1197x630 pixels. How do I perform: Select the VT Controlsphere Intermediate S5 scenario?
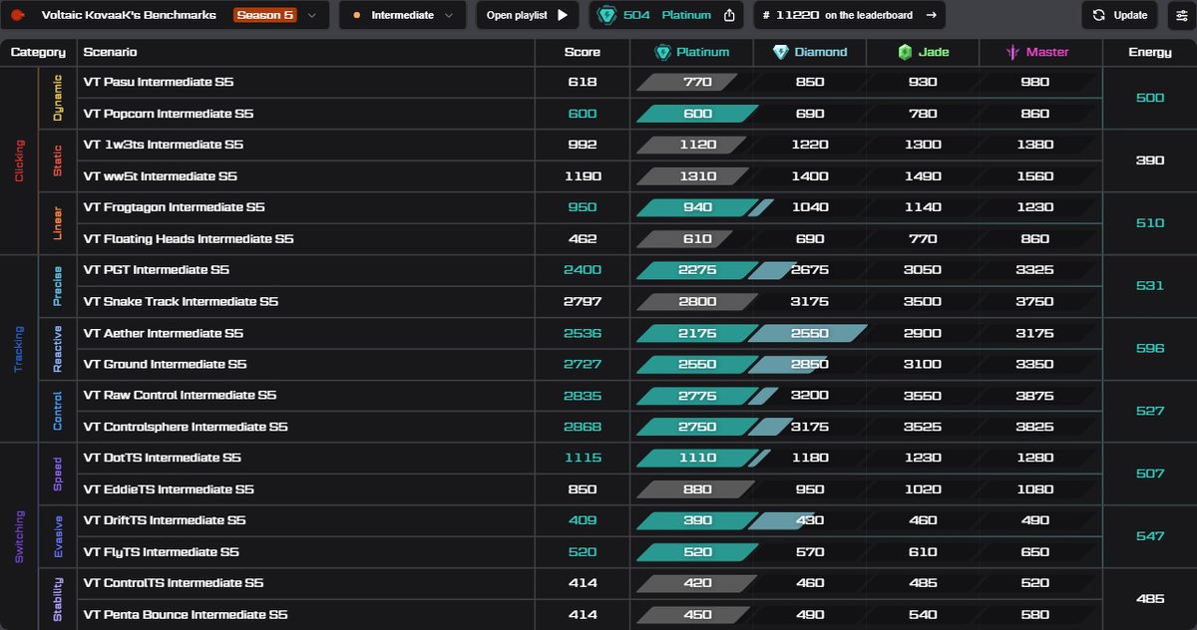point(187,428)
